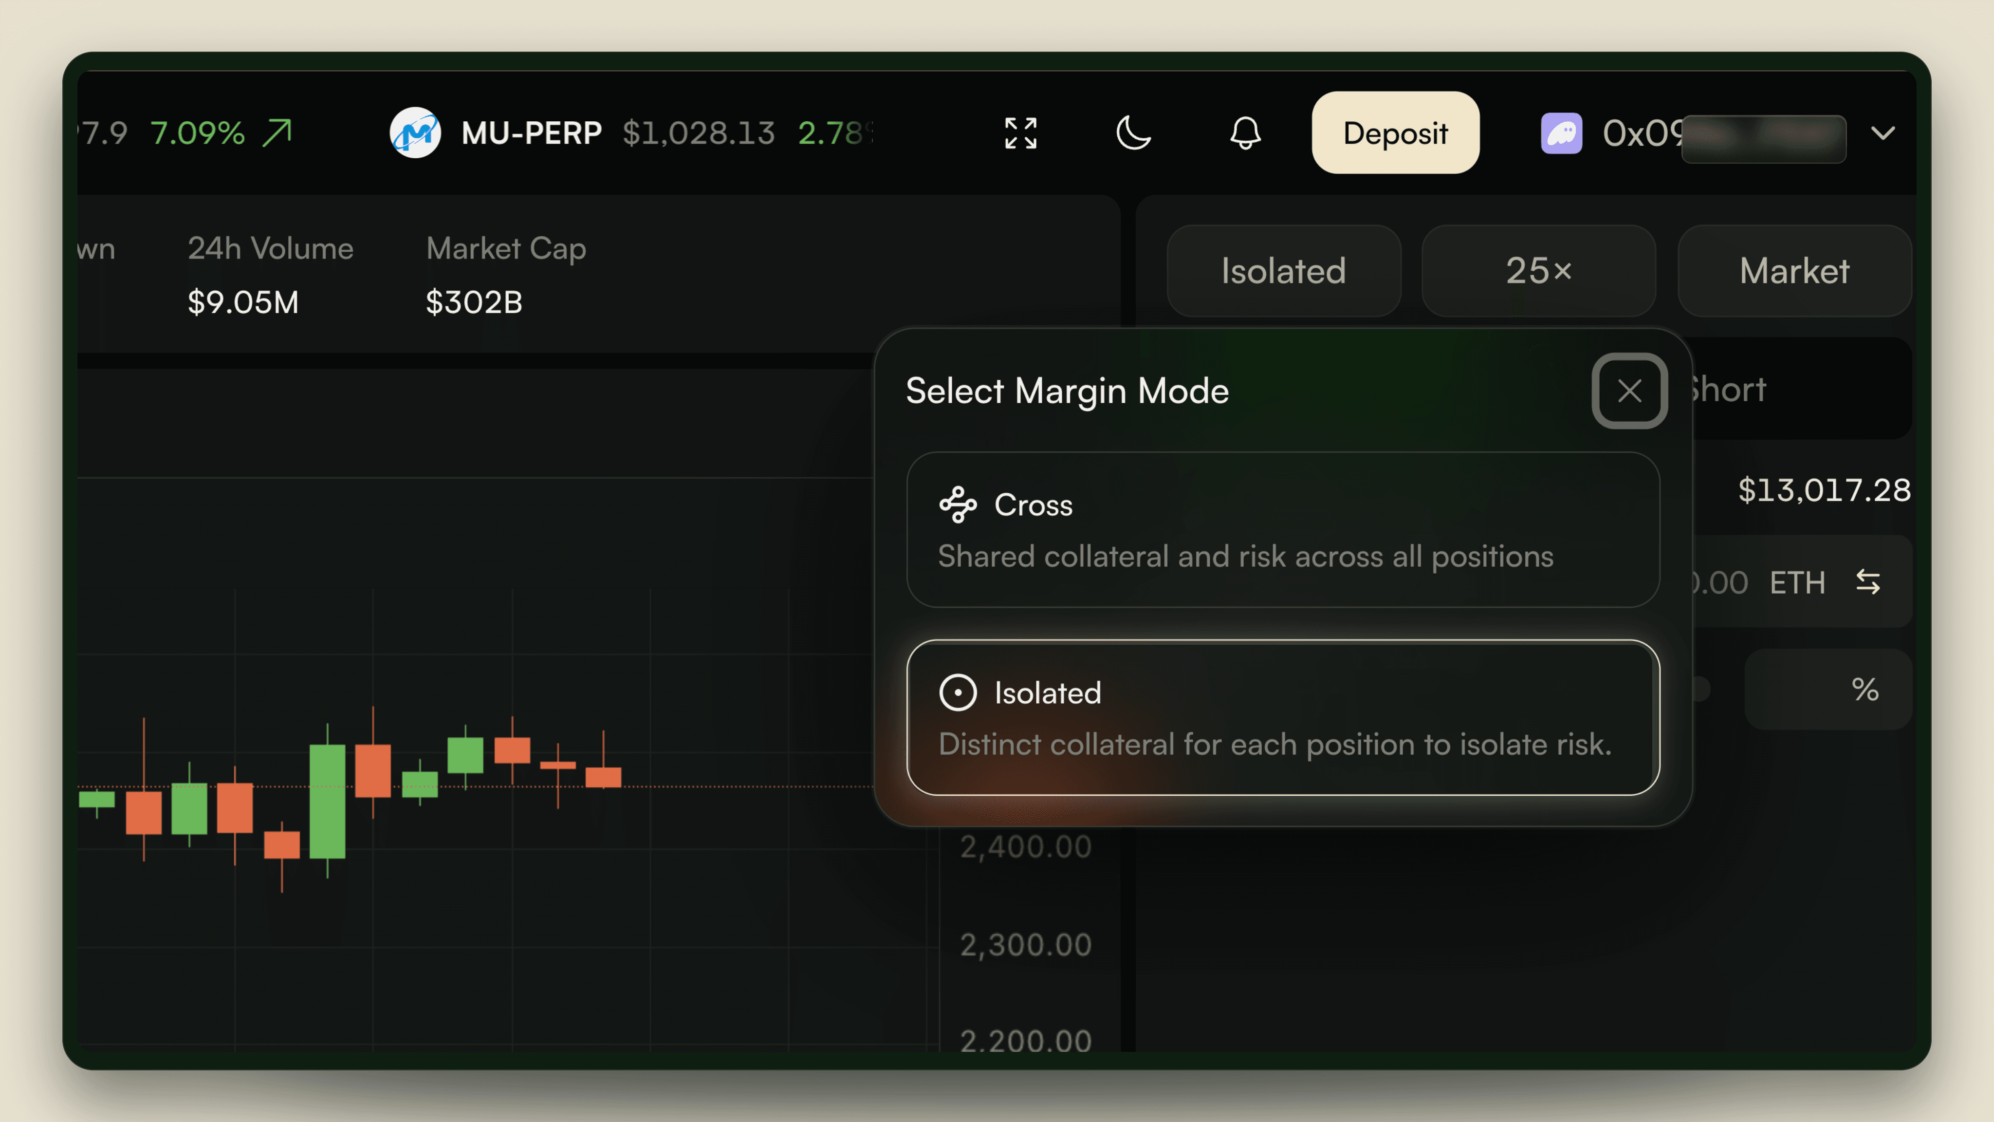The image size is (1994, 1122).
Task: Click the fullscreen expand icon
Action: 1020,133
